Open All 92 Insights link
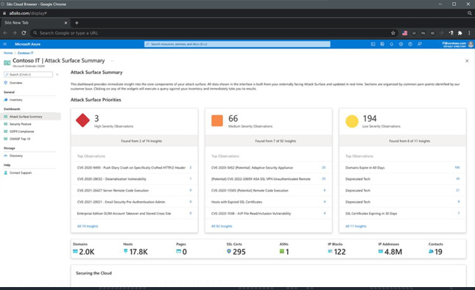Image resolution: width=475 pixels, height=290 pixels. [x=222, y=226]
